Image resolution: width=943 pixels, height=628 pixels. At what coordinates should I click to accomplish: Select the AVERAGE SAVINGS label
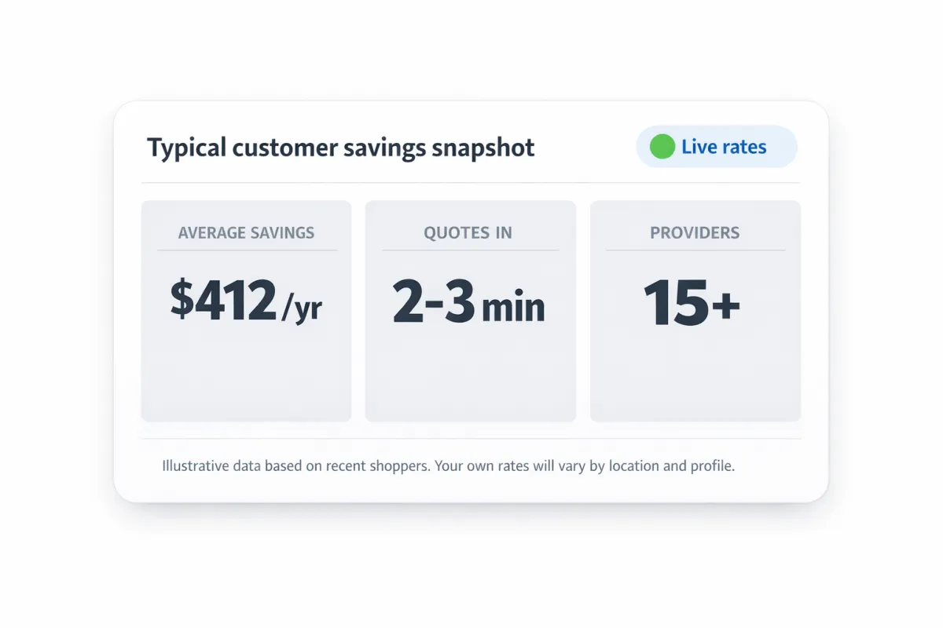[246, 233]
